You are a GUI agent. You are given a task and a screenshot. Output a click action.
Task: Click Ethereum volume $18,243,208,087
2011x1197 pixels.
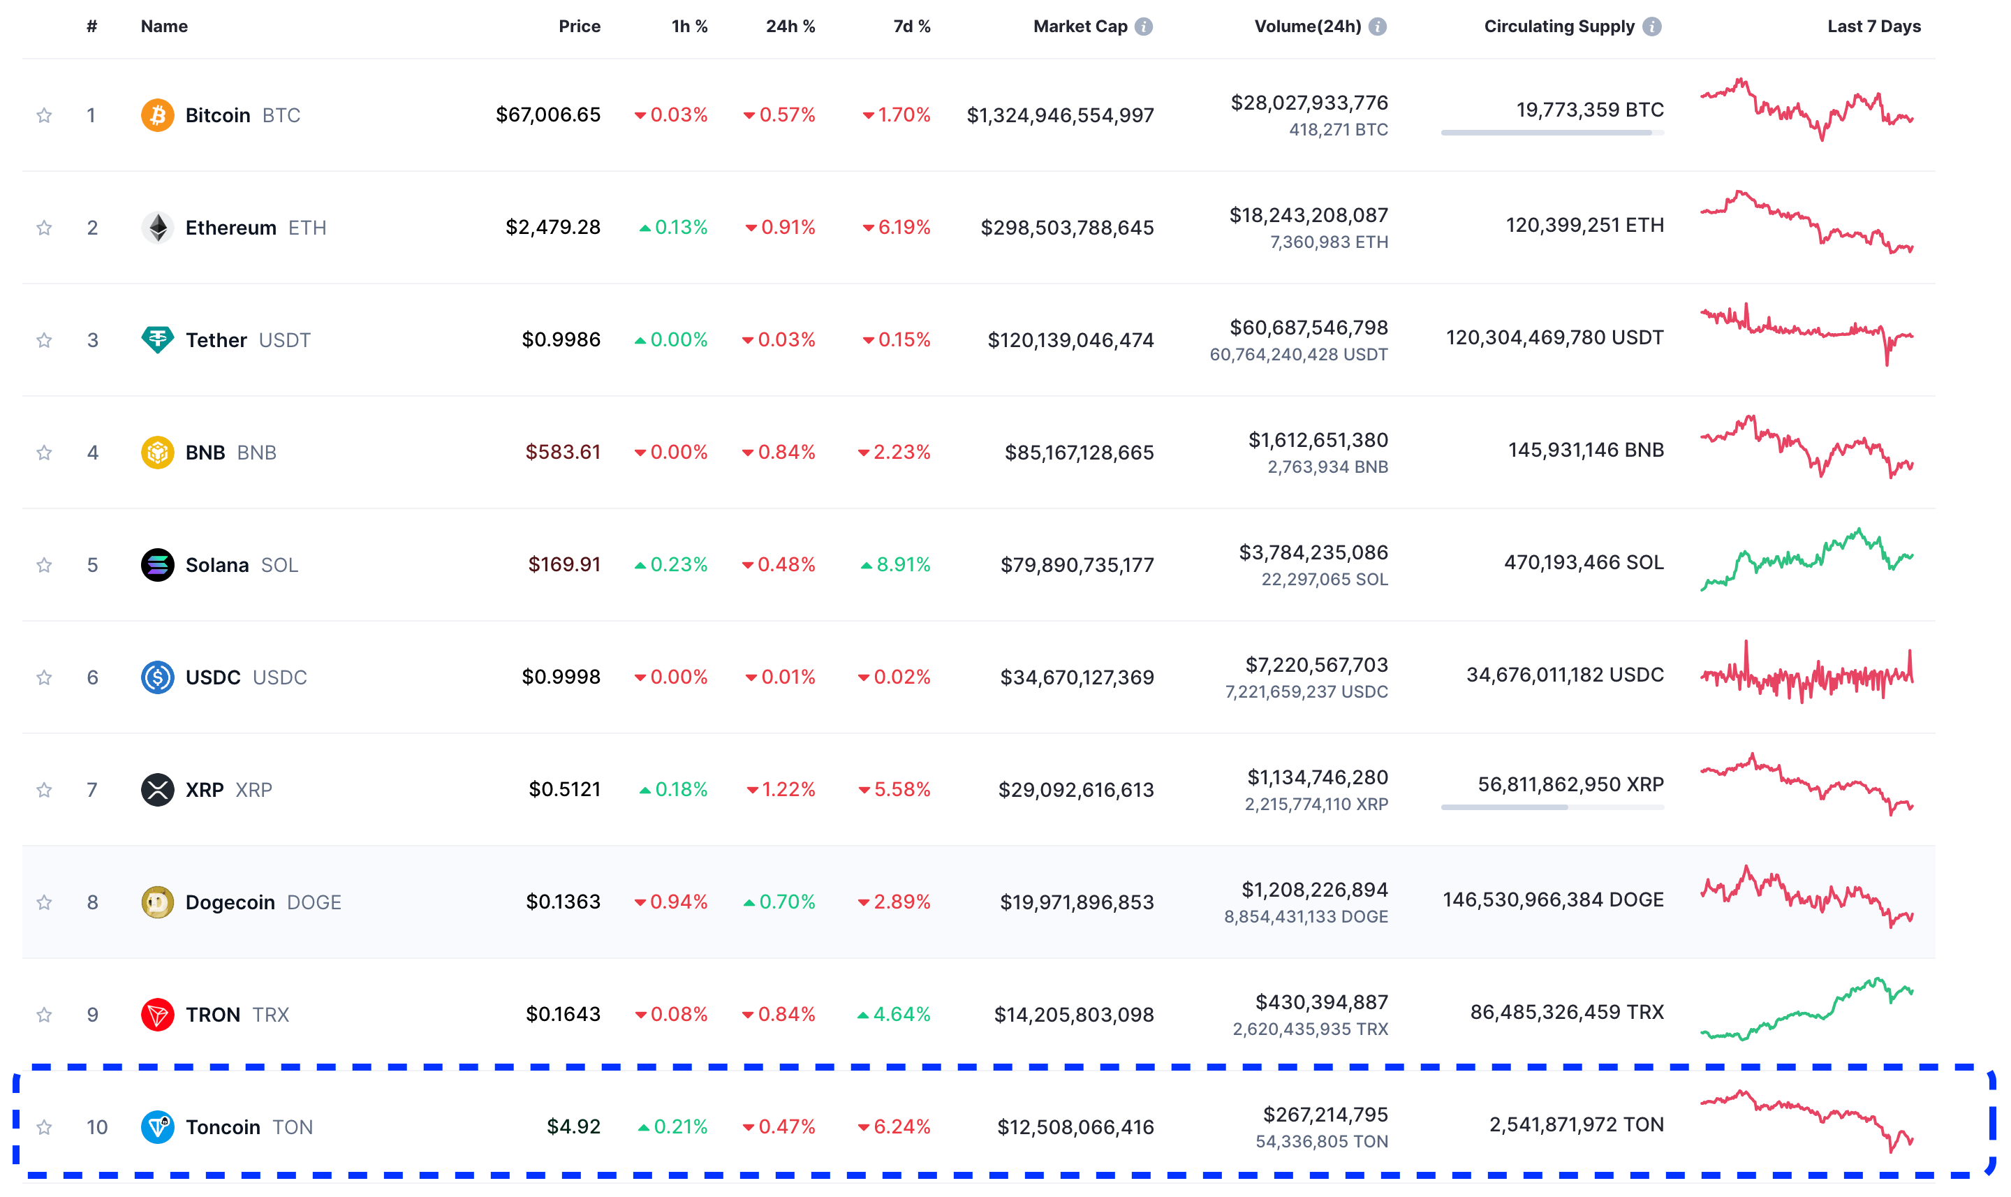1308,215
